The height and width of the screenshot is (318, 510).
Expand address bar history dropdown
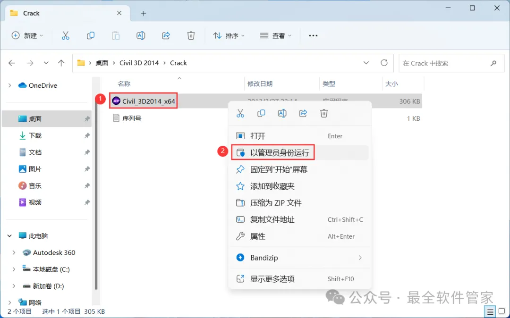point(366,63)
